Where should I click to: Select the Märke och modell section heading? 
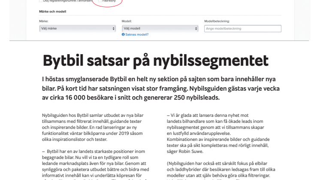point(53,12)
